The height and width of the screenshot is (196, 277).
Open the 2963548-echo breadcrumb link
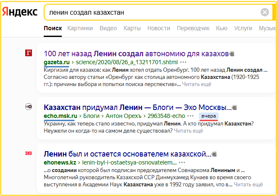[166, 116]
